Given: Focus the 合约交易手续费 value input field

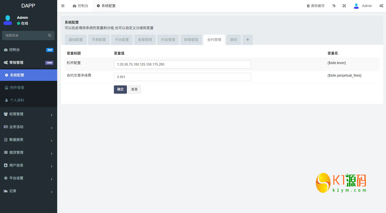Looking at the screenshot, I should (182, 77).
